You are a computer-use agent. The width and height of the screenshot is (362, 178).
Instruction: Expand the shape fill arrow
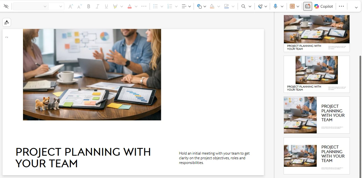click(x=219, y=6)
